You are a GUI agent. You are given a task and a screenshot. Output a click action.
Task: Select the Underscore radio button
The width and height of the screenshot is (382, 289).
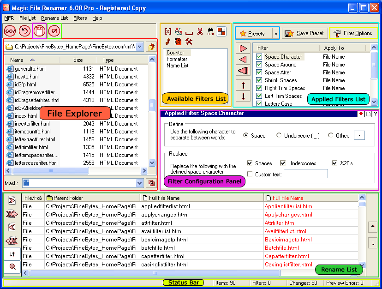279,135
